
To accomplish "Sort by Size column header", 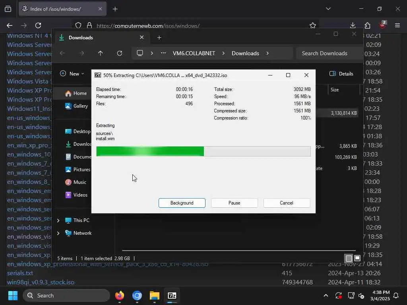I will click(344, 90).
